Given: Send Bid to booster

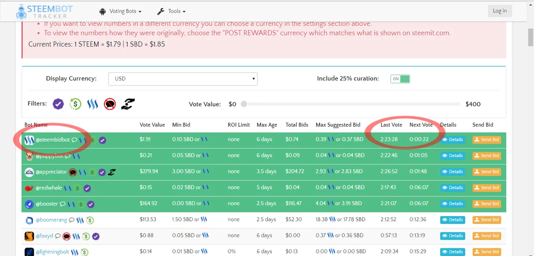Looking at the screenshot, I should click(x=487, y=203).
